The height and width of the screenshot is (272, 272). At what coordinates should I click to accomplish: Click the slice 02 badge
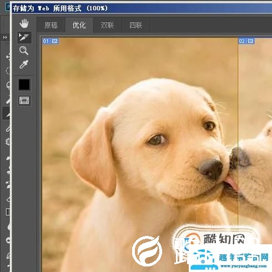(x=246, y=41)
